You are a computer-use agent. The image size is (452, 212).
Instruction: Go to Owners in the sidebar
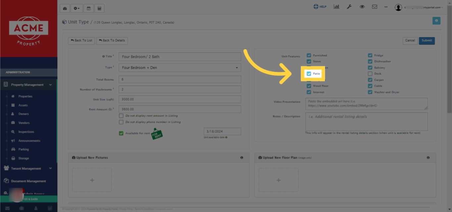[24, 114]
